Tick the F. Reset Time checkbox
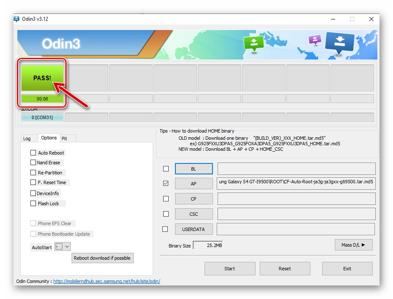Viewport: 393px width, 299px height. pos(33,182)
